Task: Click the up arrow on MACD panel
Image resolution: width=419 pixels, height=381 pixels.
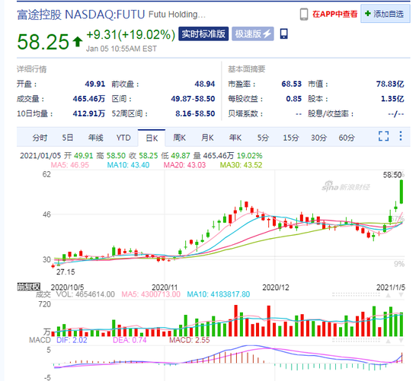Action: point(388,341)
